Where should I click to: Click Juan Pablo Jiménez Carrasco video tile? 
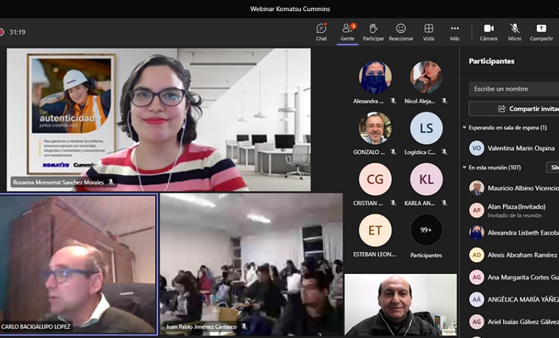tap(252, 265)
